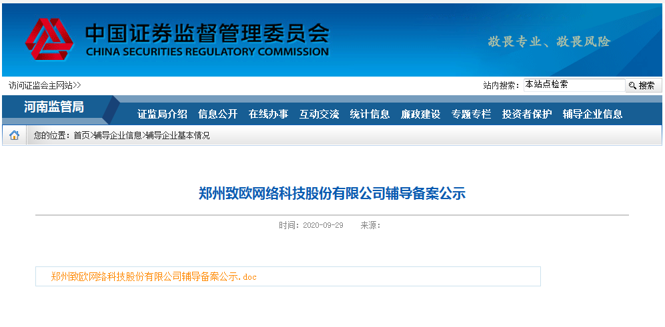The image size is (665, 327).
Task: Open the 投资者保护 menu item
Action: click(x=527, y=114)
